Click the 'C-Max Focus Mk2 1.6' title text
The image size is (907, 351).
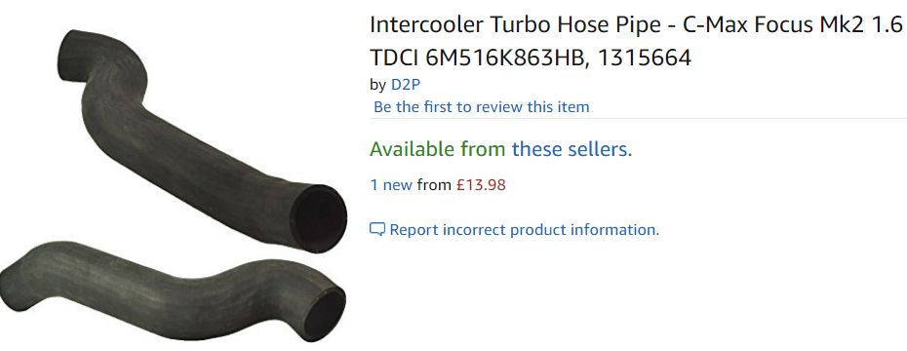(x=793, y=25)
